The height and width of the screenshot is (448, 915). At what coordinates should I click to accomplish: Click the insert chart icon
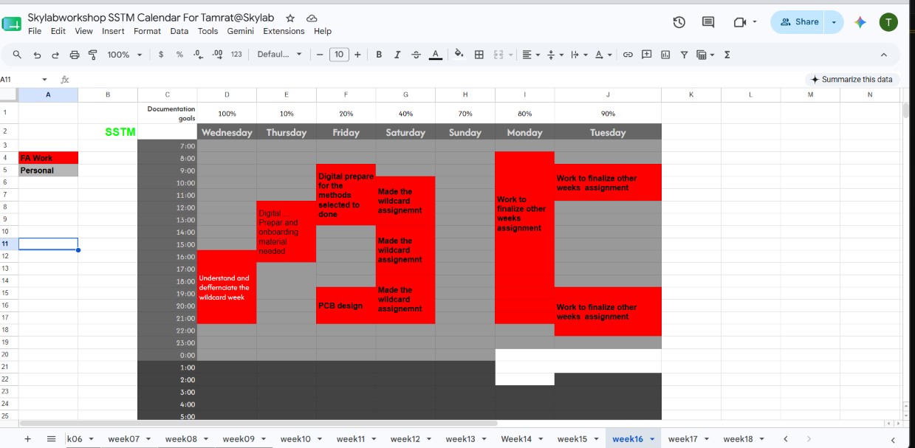point(665,55)
